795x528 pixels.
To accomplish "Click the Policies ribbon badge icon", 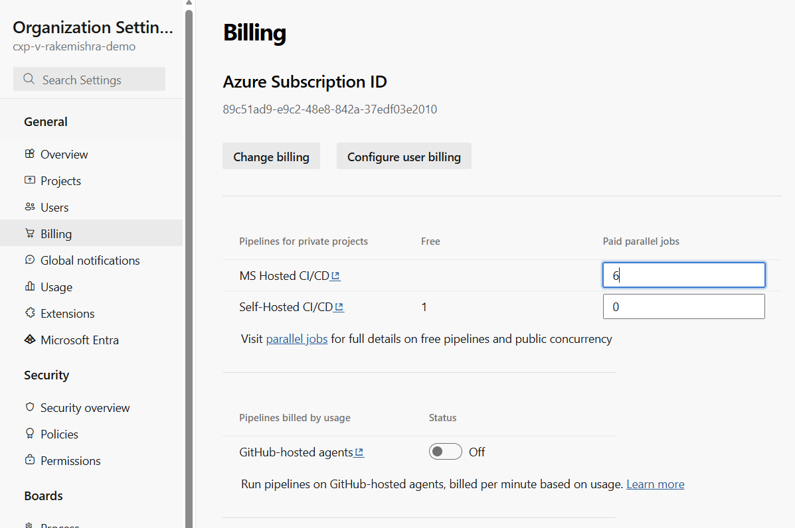I will pos(30,433).
